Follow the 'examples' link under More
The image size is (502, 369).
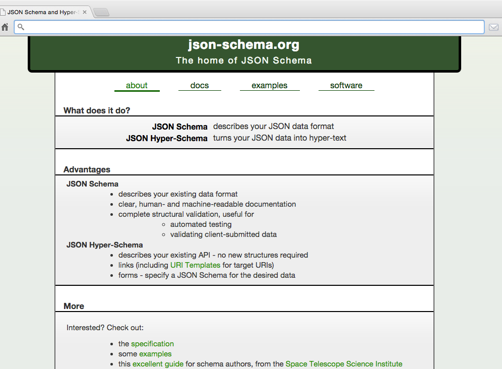point(155,353)
